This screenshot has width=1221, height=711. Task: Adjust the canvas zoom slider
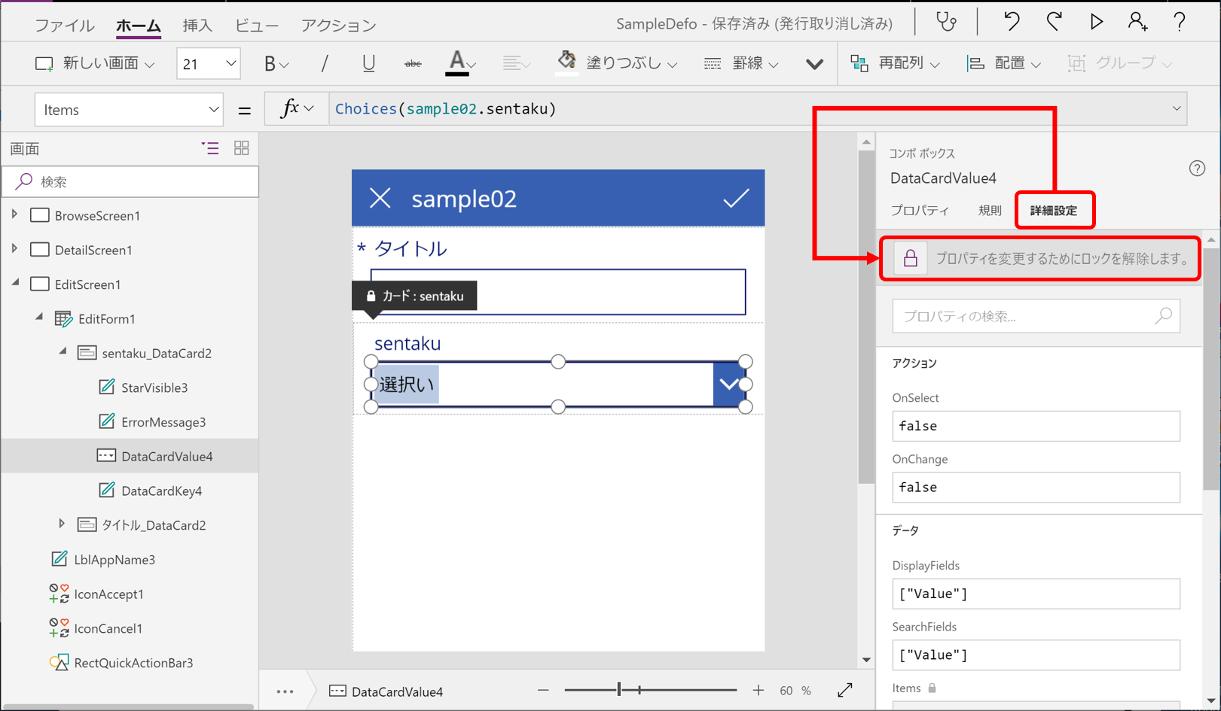pyautogui.click(x=618, y=689)
